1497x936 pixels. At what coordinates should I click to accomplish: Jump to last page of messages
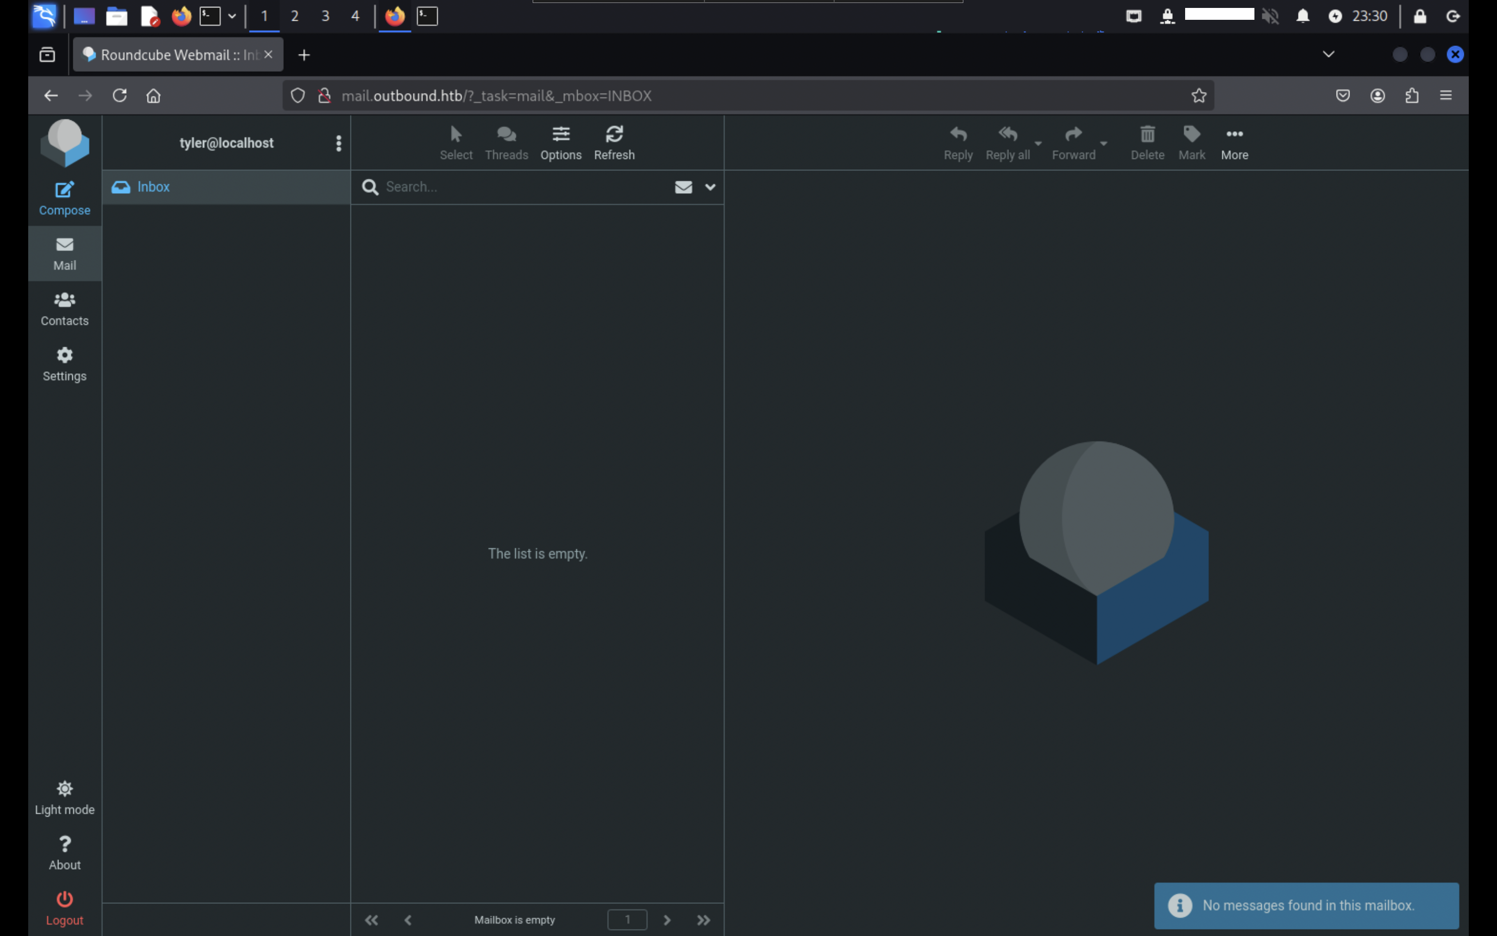point(703,920)
